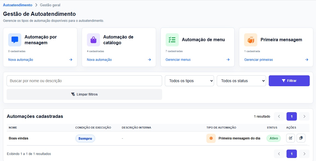
Task: Click the Filtrar button
Action: tap(289, 81)
